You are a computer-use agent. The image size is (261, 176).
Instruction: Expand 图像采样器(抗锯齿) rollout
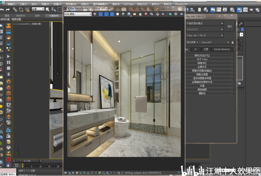pos(209,71)
